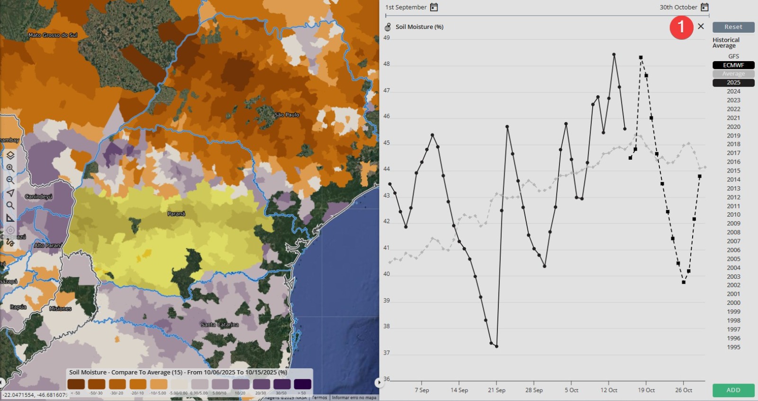Toggle the GFS forecast model
The height and width of the screenshot is (401, 758).
point(733,56)
